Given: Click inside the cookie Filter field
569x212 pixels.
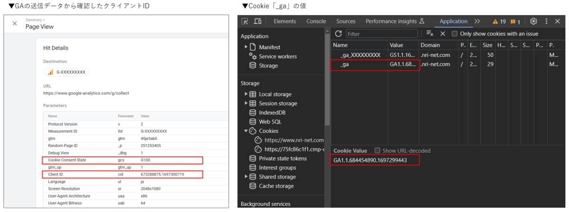Looking at the screenshot, I should coord(382,34).
